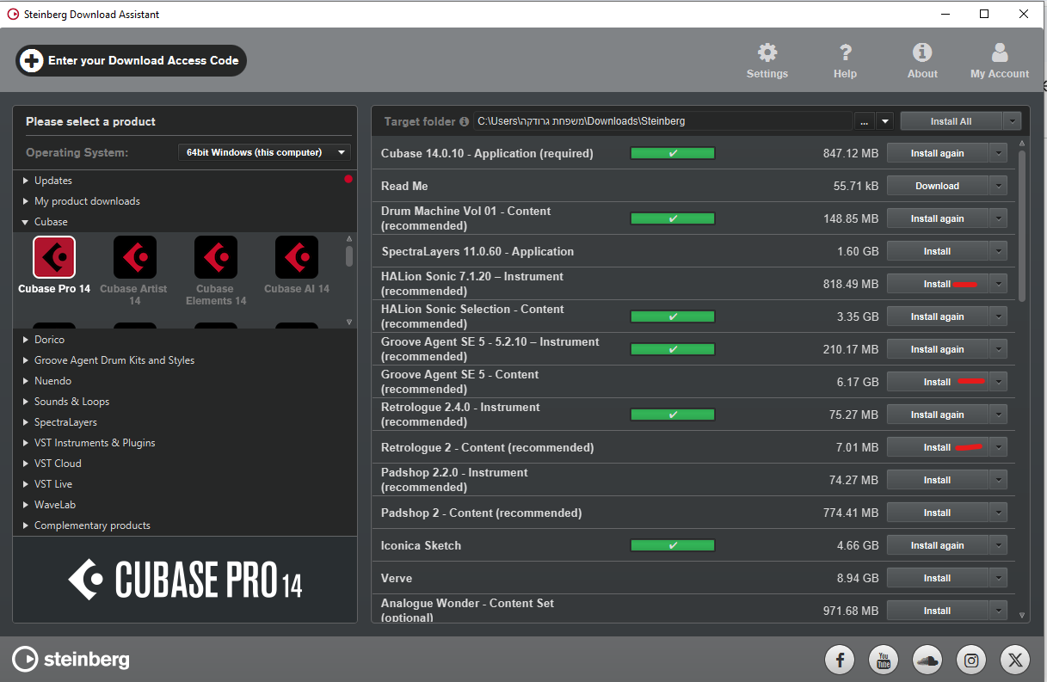Install Padshop 2.2.0 Instrument
This screenshot has width=1047, height=682.
coord(937,480)
